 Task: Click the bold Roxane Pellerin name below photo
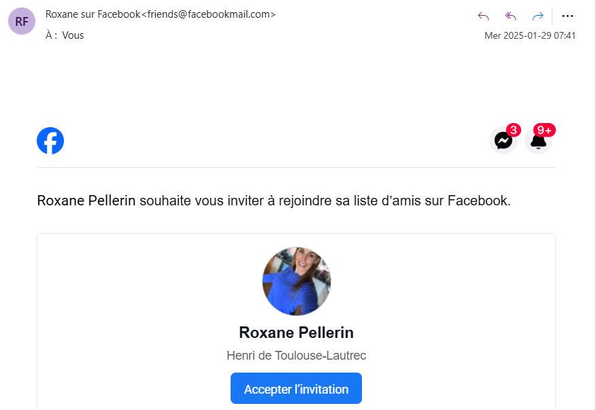point(297,332)
